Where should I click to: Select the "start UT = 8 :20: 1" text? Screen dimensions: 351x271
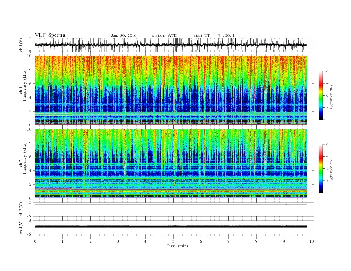[x=214, y=35]
